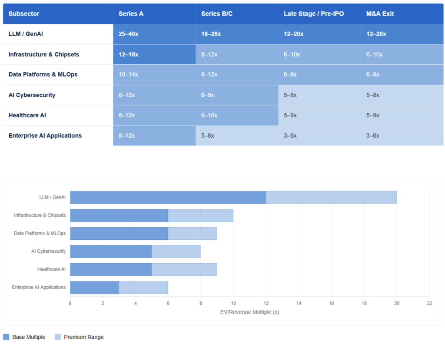This screenshot has height=344, width=445.
Task: Click Enterprise AI Applications base multiple bar
Action: [94, 288]
